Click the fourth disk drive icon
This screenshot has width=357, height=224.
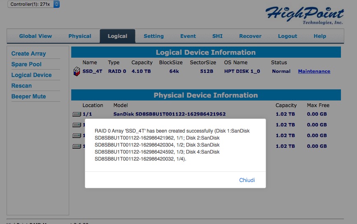click(77, 146)
